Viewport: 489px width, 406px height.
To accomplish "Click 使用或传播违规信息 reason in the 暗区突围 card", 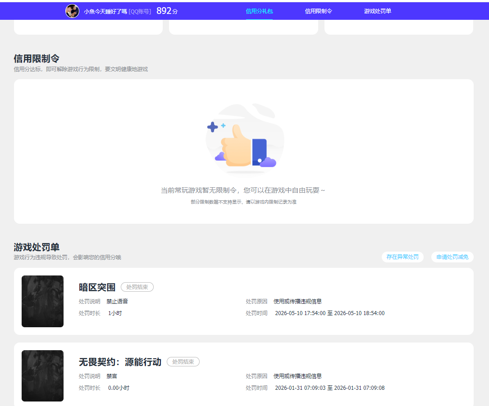I will pyautogui.click(x=297, y=302).
